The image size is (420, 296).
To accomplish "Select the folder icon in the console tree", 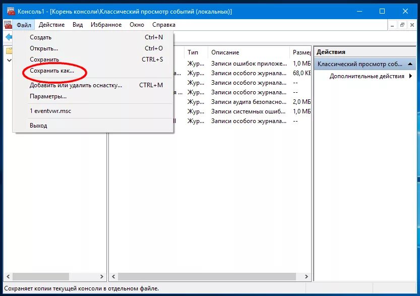I will pos(10,50).
